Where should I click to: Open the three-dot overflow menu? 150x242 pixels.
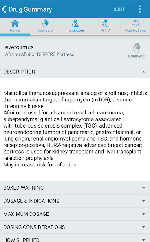[140, 9]
